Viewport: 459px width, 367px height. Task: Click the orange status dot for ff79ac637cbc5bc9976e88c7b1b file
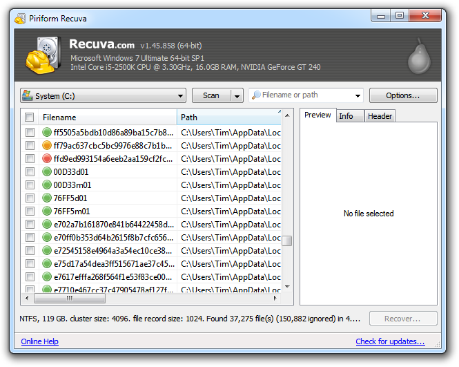(48, 146)
